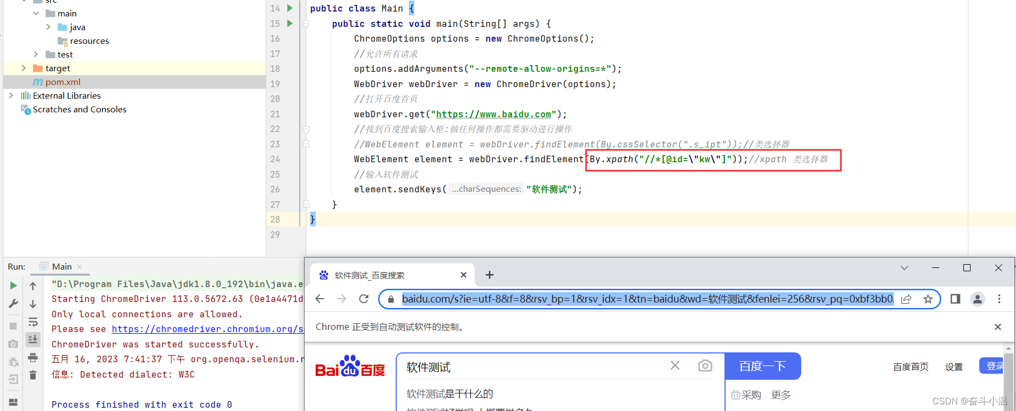Expand External Libraries node
This screenshot has height=411, width=1016.
tap(11, 95)
